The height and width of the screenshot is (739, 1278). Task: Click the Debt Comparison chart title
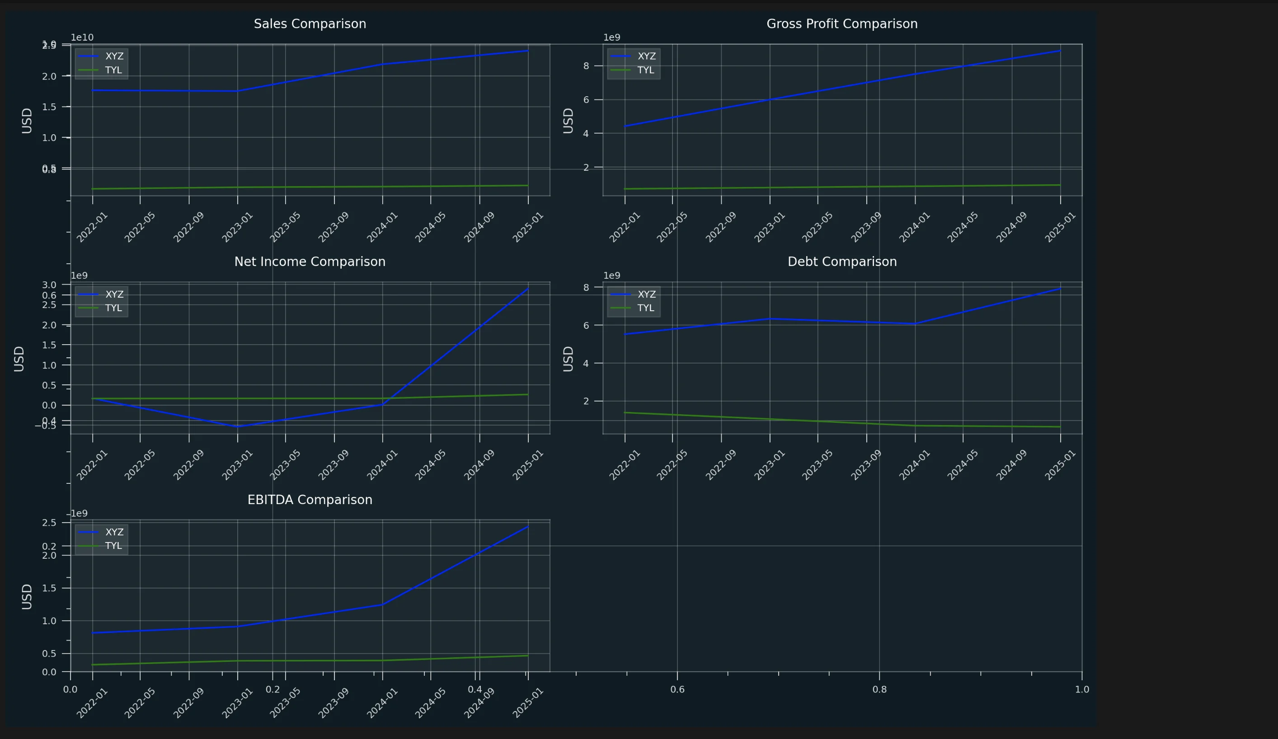point(841,262)
